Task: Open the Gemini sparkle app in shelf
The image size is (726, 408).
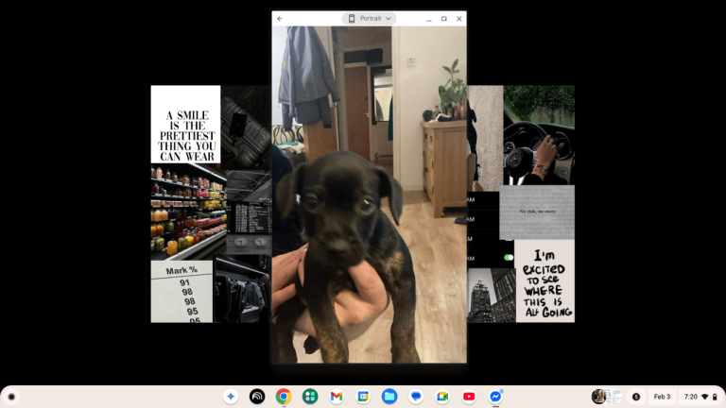Action: point(231,397)
